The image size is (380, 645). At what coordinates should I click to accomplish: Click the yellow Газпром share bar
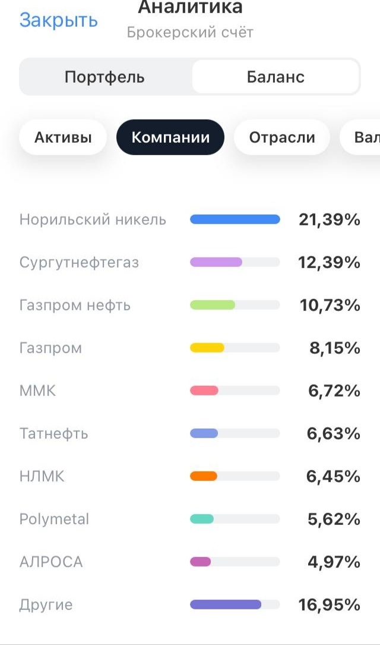pos(207,348)
